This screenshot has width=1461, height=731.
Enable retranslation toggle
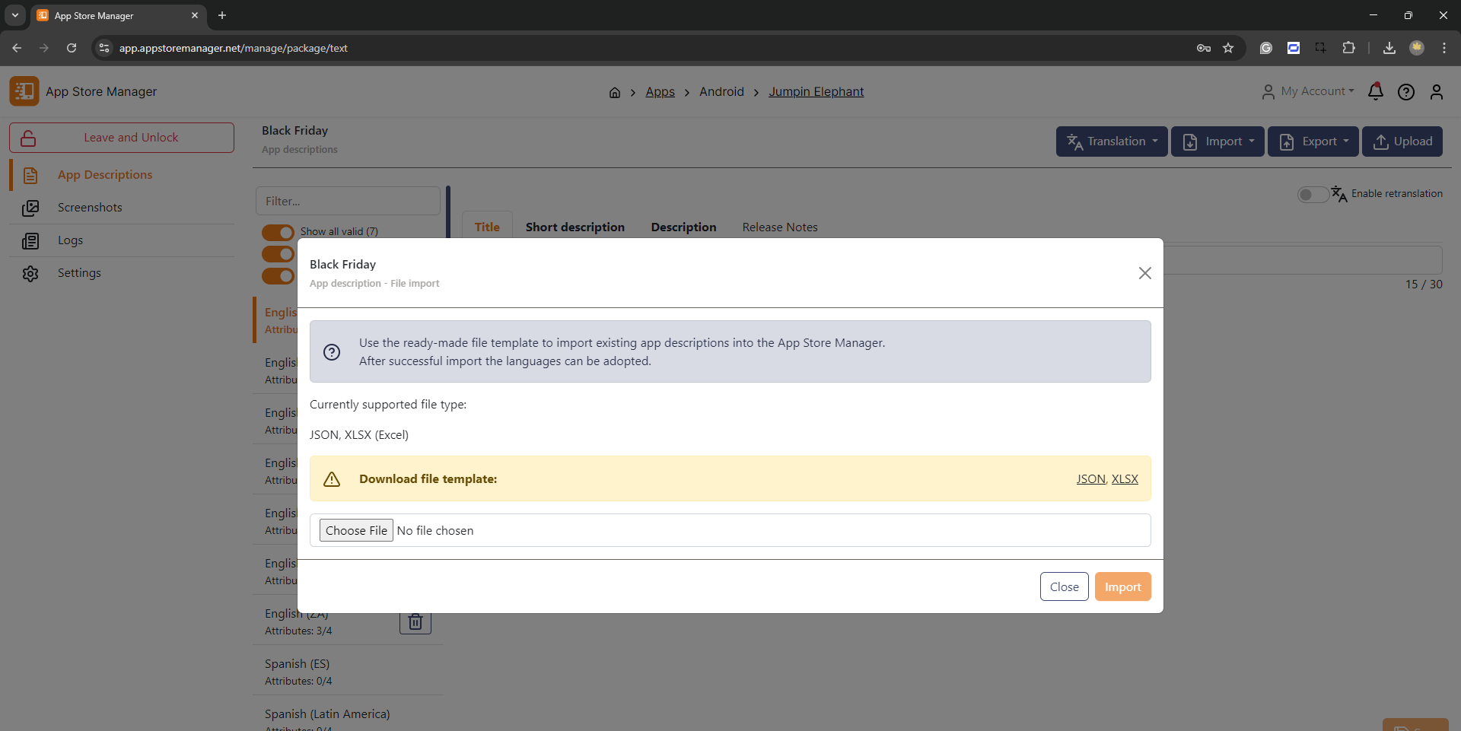pos(1313,194)
